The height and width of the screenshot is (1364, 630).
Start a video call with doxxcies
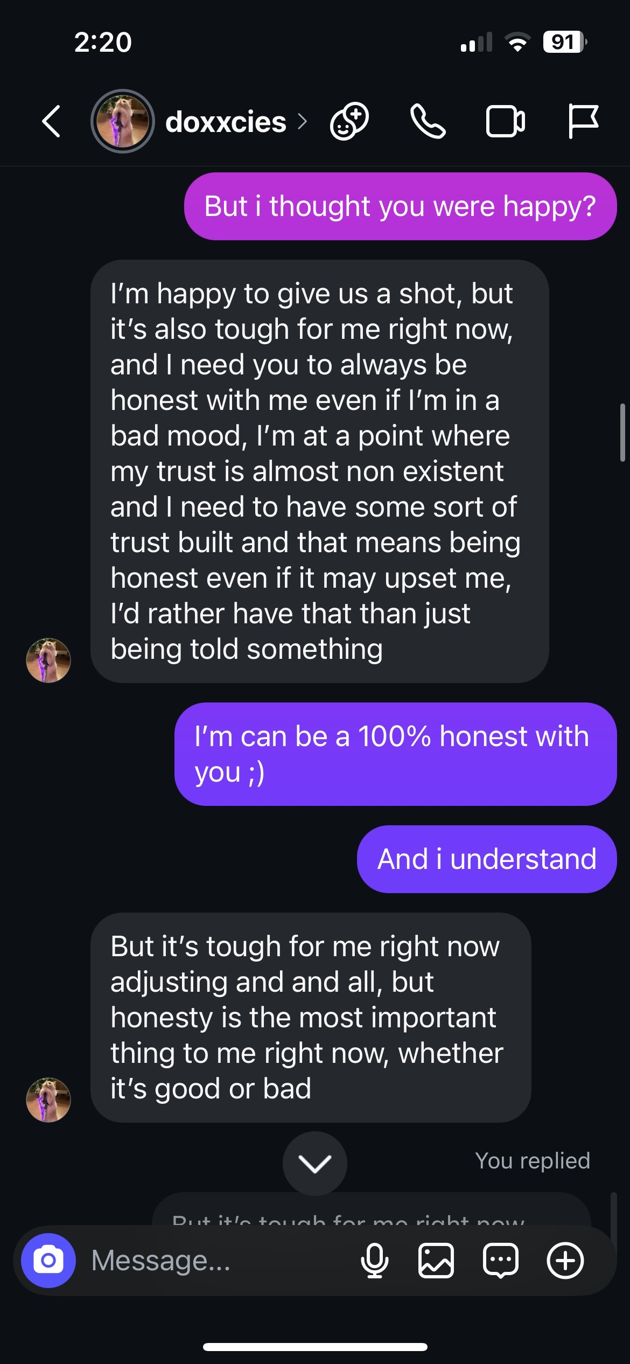(505, 121)
